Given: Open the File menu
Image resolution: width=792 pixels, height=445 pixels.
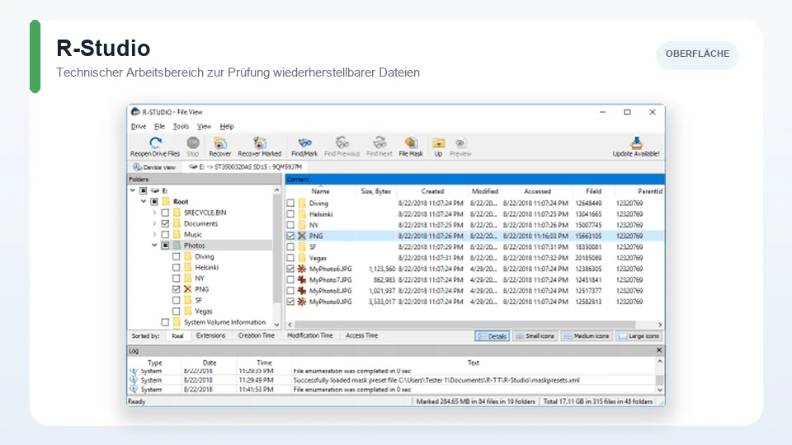Looking at the screenshot, I should click(159, 126).
